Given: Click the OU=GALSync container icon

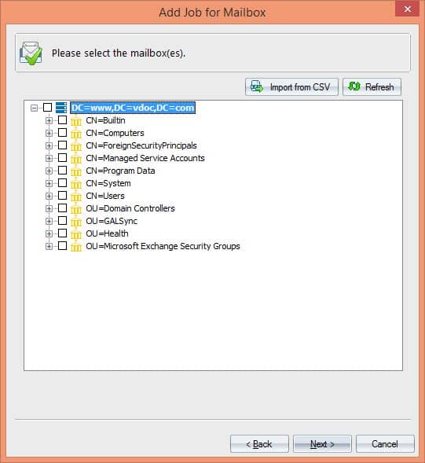Looking at the screenshot, I should [76, 221].
